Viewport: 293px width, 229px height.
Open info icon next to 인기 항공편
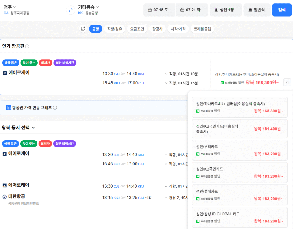[27, 46]
